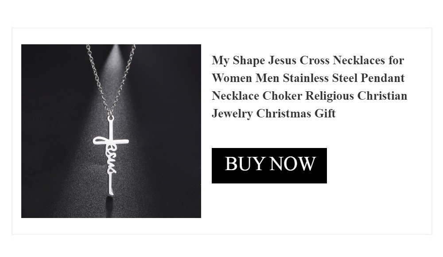Screen dimensions: 443x257
Task: Click the pendant's top loop ring
Action: point(111,117)
